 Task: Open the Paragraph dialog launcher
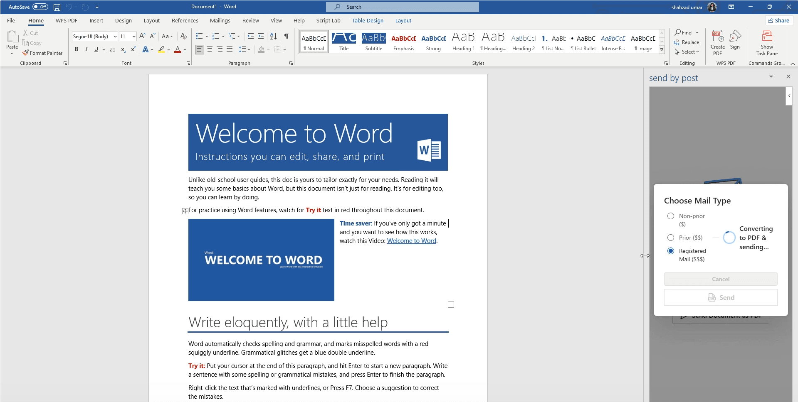click(x=291, y=63)
